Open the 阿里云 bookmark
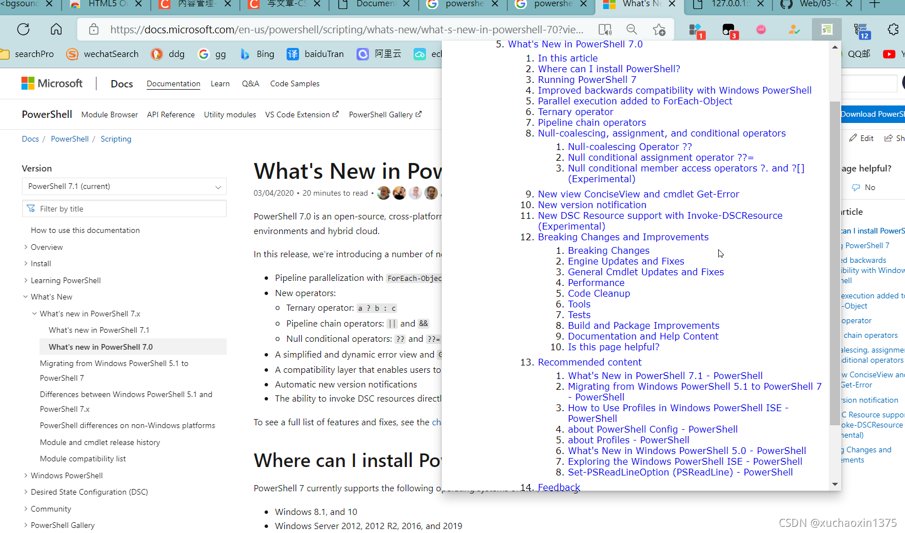Viewport: 905px width, 533px height. coord(379,54)
